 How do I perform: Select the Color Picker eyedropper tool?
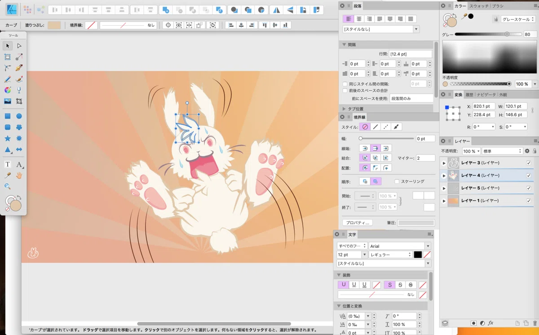click(x=8, y=175)
